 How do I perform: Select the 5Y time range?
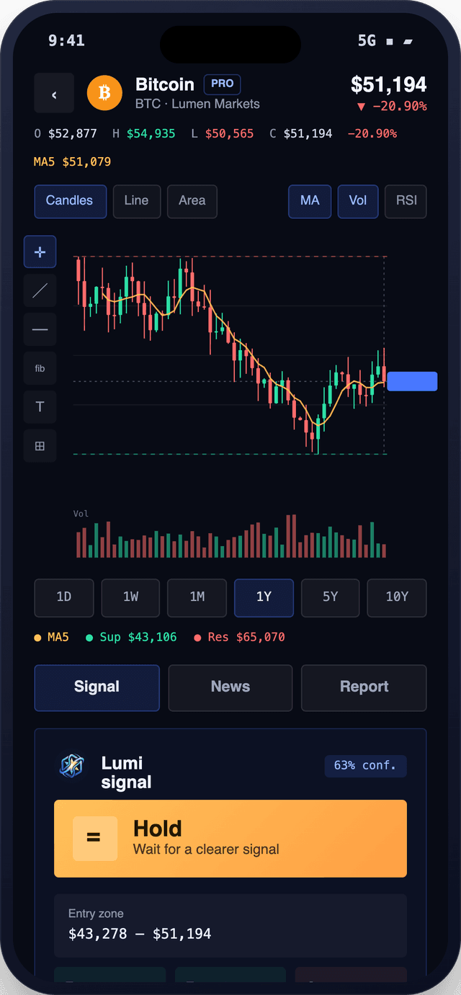pos(330,597)
